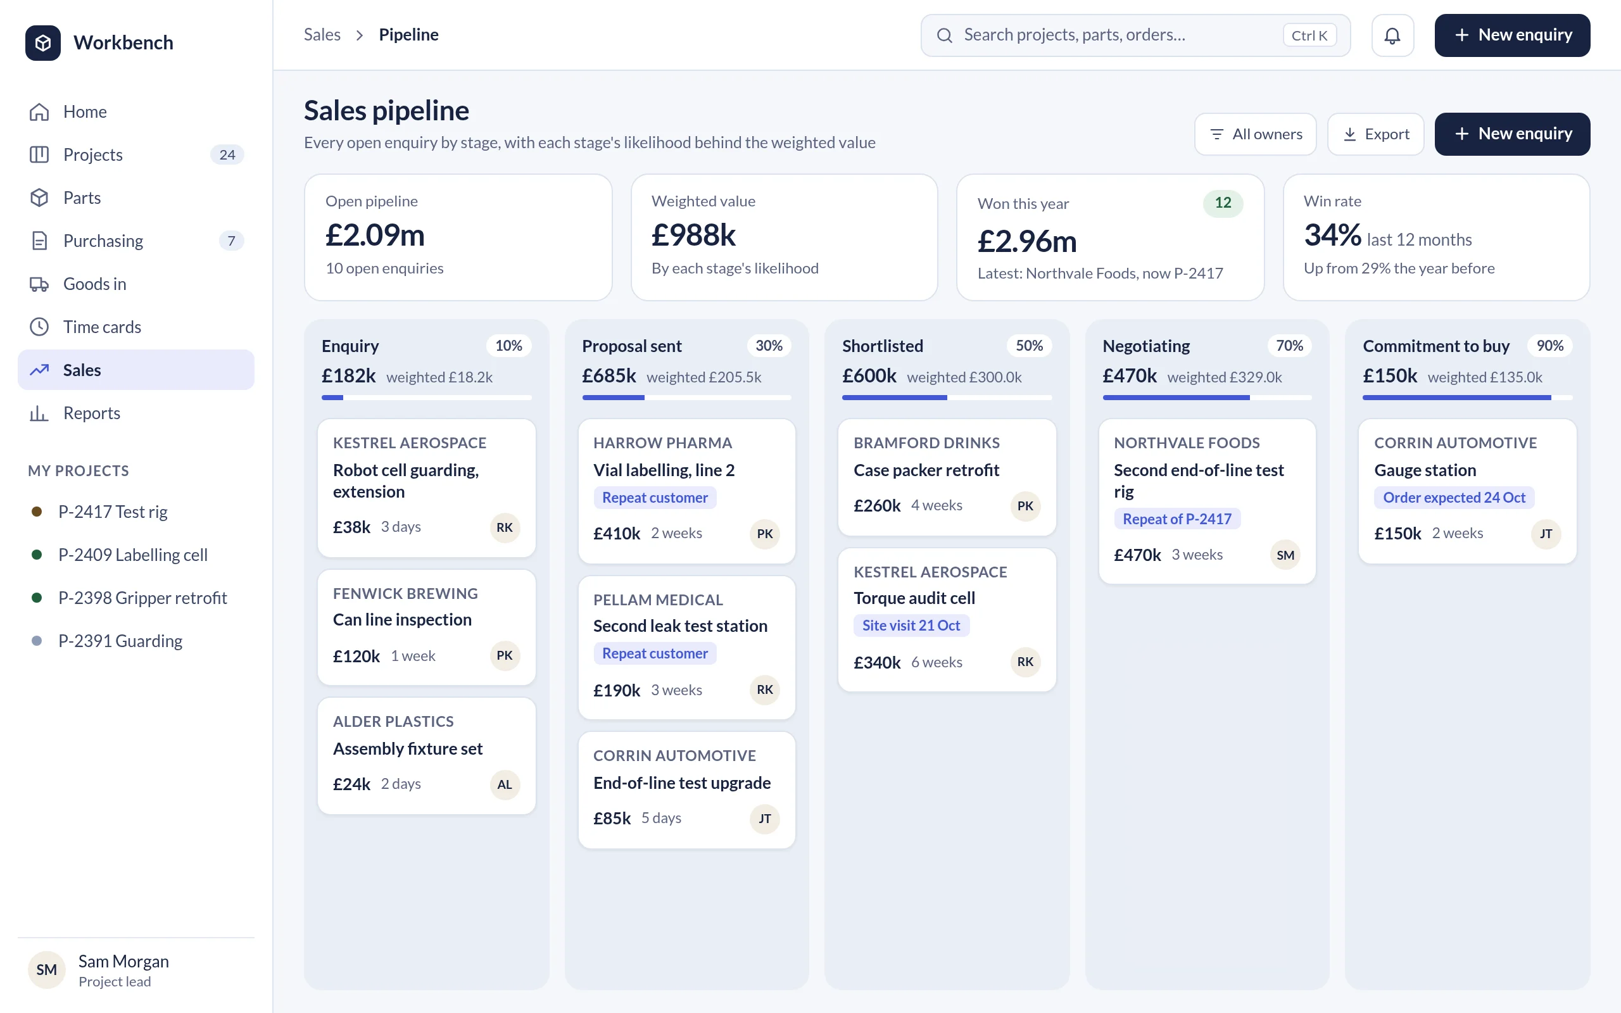
Task: Select Time cards in the sidebar
Action: (136, 327)
